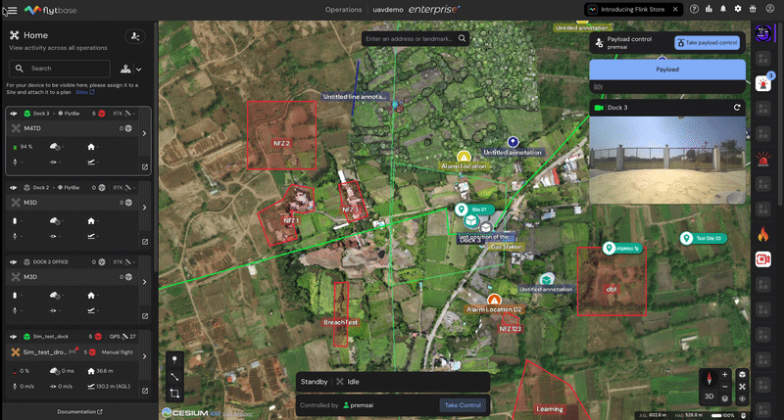
Task: Click the Learning zone label
Action: click(x=550, y=409)
